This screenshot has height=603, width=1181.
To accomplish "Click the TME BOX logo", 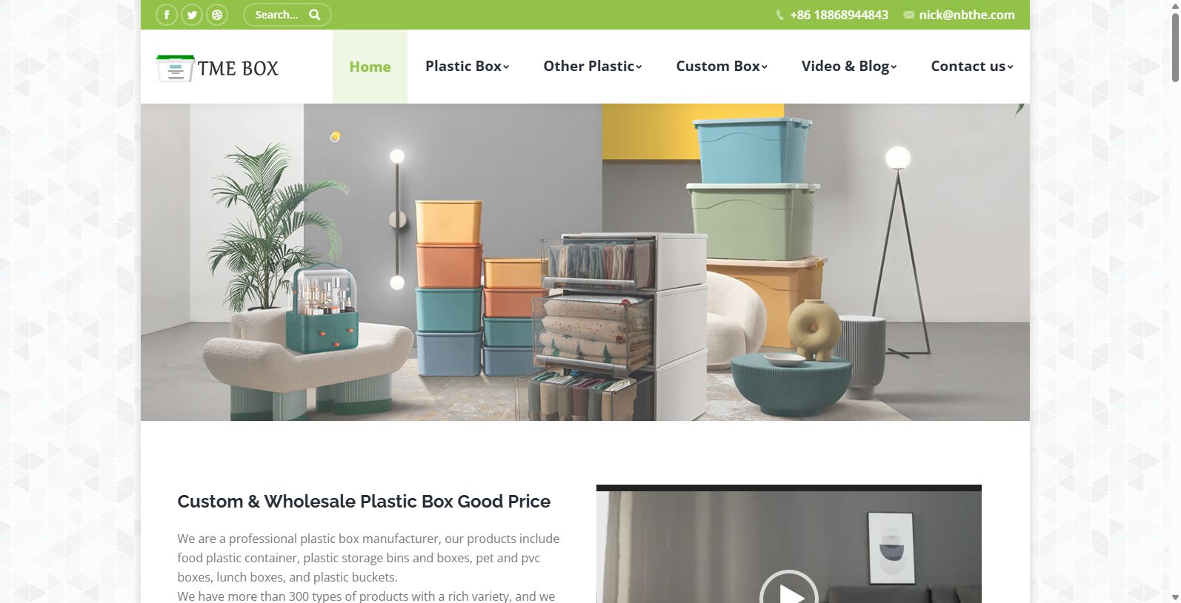I will (x=217, y=68).
